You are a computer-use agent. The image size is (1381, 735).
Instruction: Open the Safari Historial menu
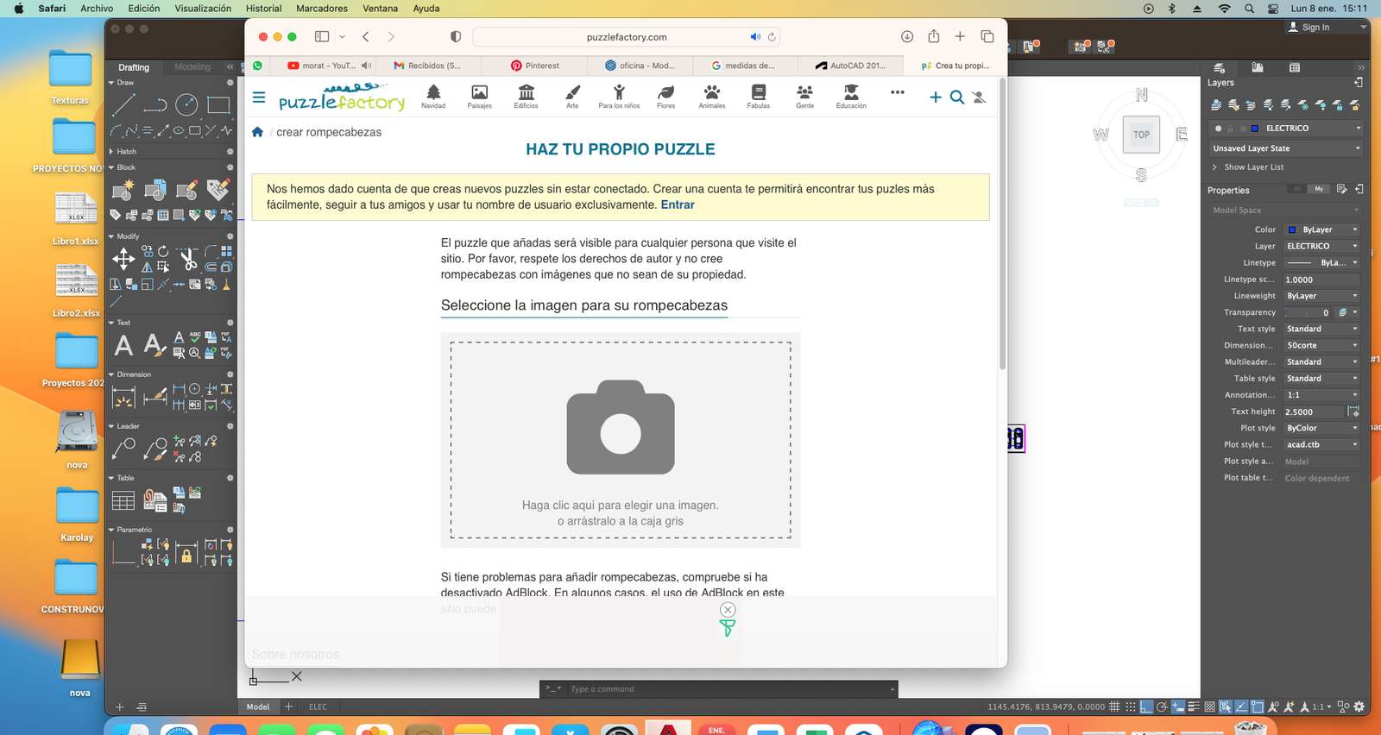[x=263, y=9]
